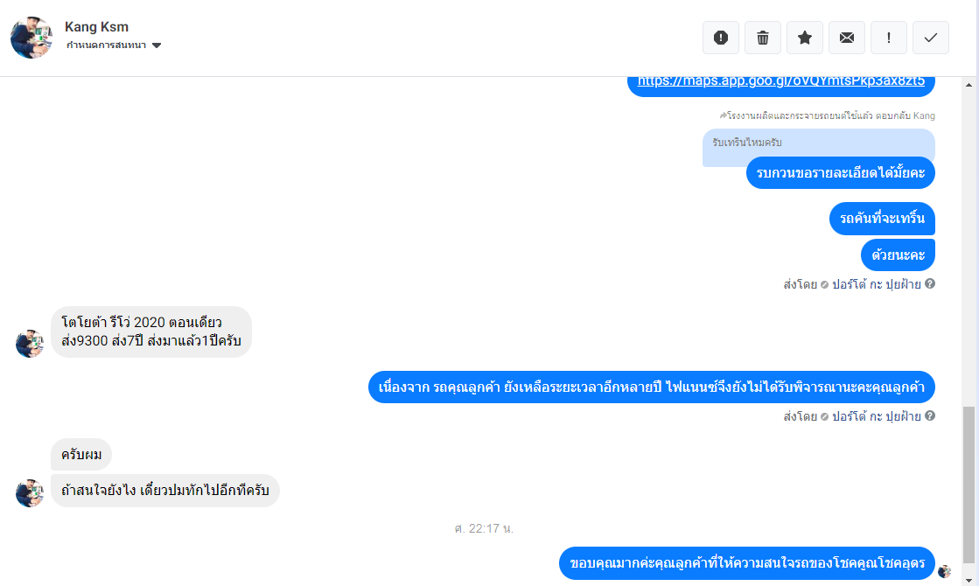Expand กำหนดการสนทนา dropdown arrow

pos(156,45)
